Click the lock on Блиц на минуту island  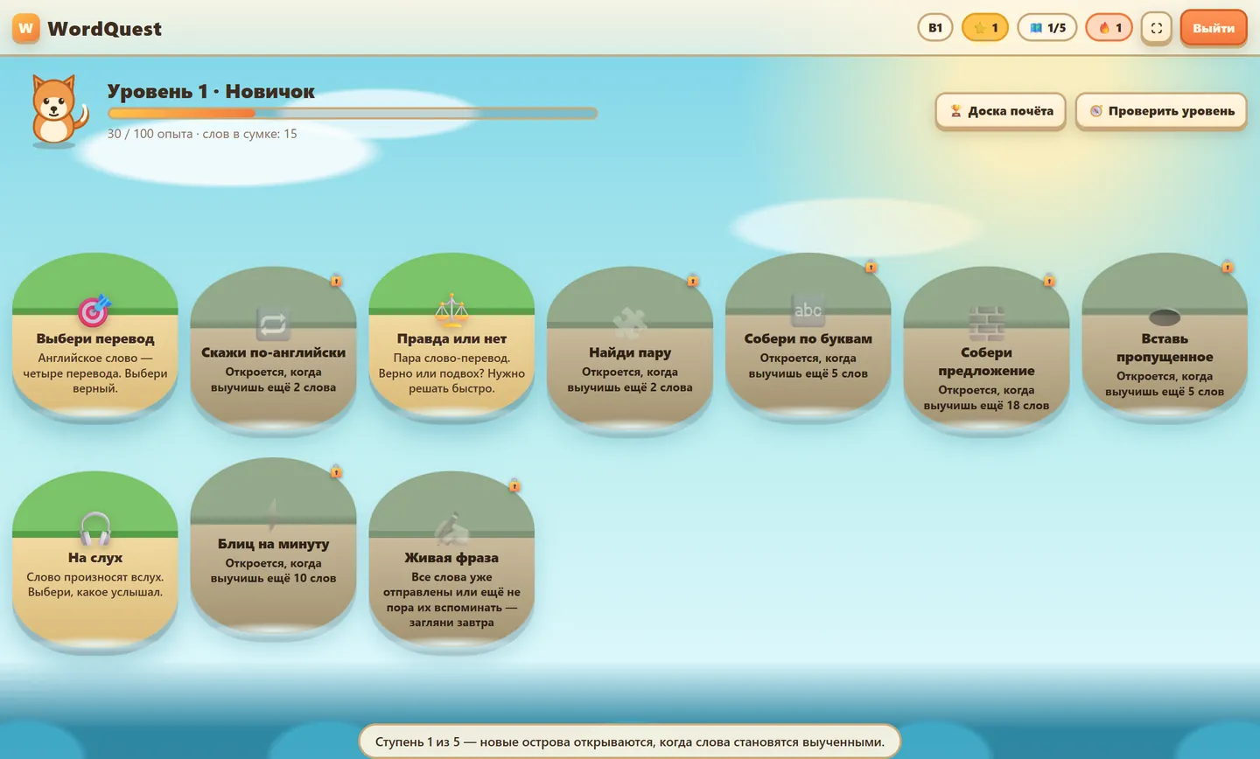[336, 471]
